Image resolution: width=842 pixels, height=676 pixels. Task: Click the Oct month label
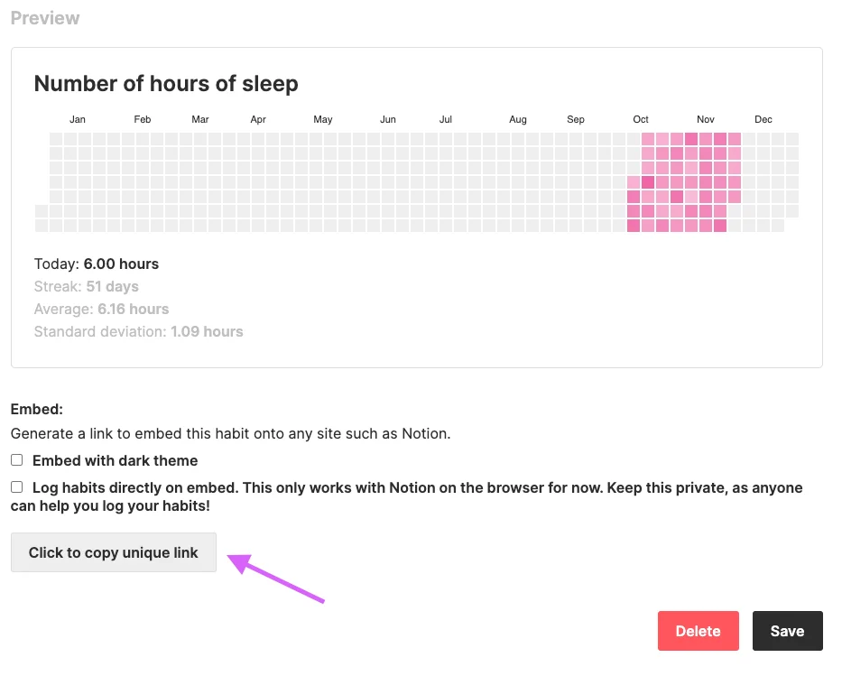click(x=641, y=119)
